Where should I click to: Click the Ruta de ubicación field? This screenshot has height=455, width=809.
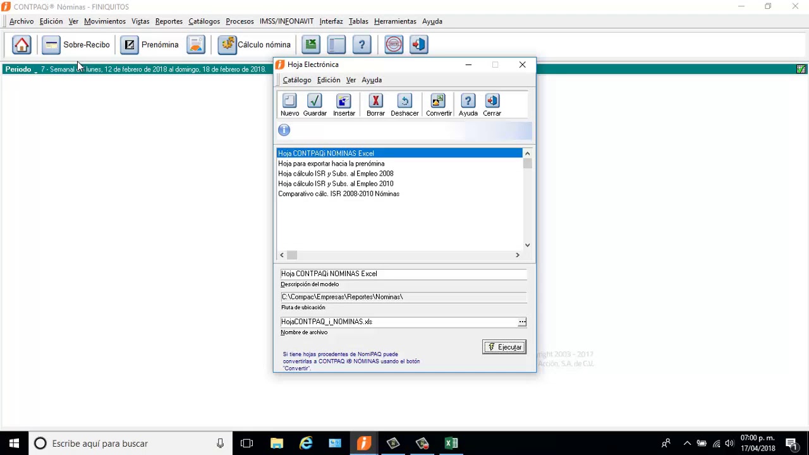point(403,297)
